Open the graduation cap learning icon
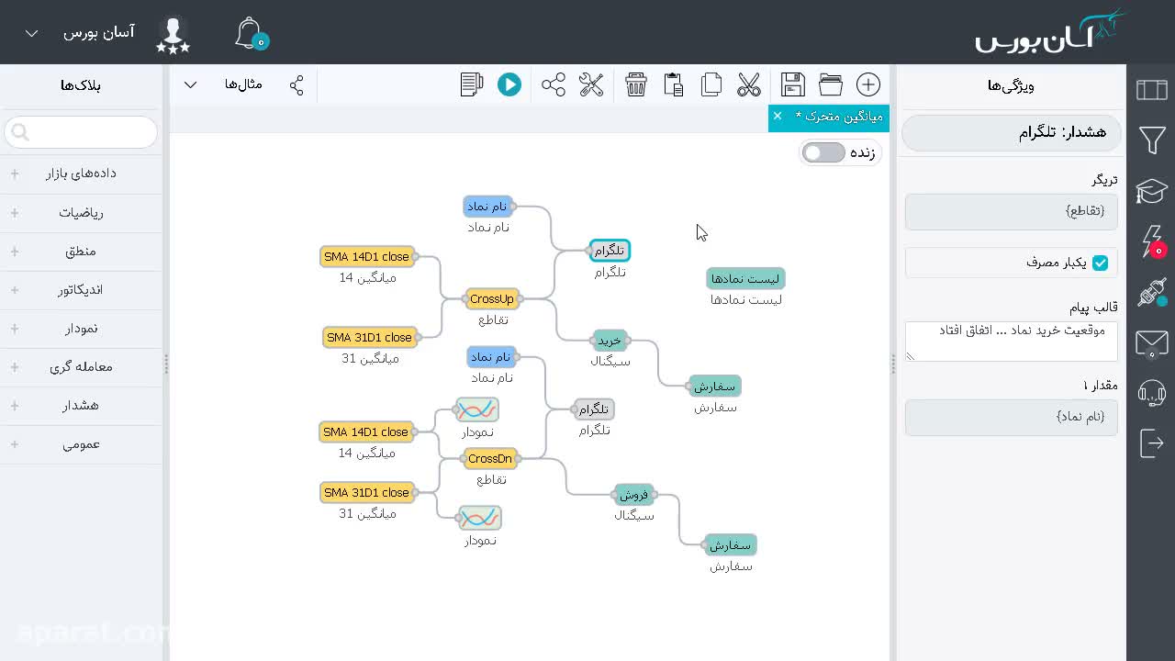Viewport: 1175px width, 661px height. [x=1151, y=191]
